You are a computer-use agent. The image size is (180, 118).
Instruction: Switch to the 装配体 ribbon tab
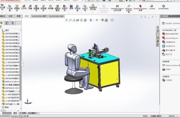point(3,16)
